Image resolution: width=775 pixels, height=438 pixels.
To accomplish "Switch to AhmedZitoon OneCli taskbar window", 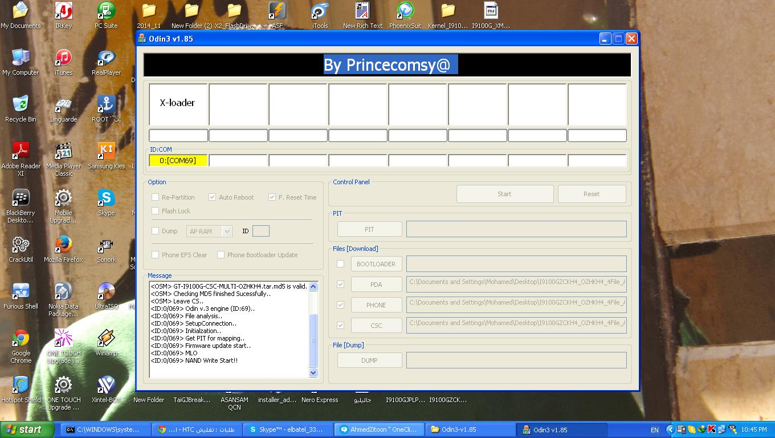I will point(380,430).
